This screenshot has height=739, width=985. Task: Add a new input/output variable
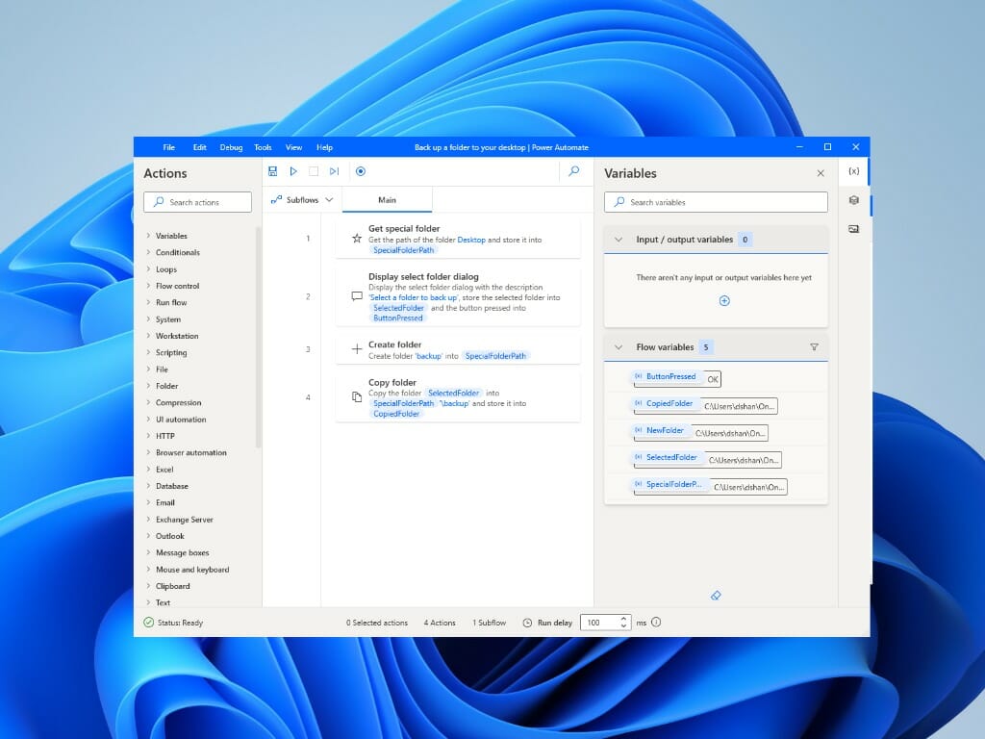pos(724,301)
